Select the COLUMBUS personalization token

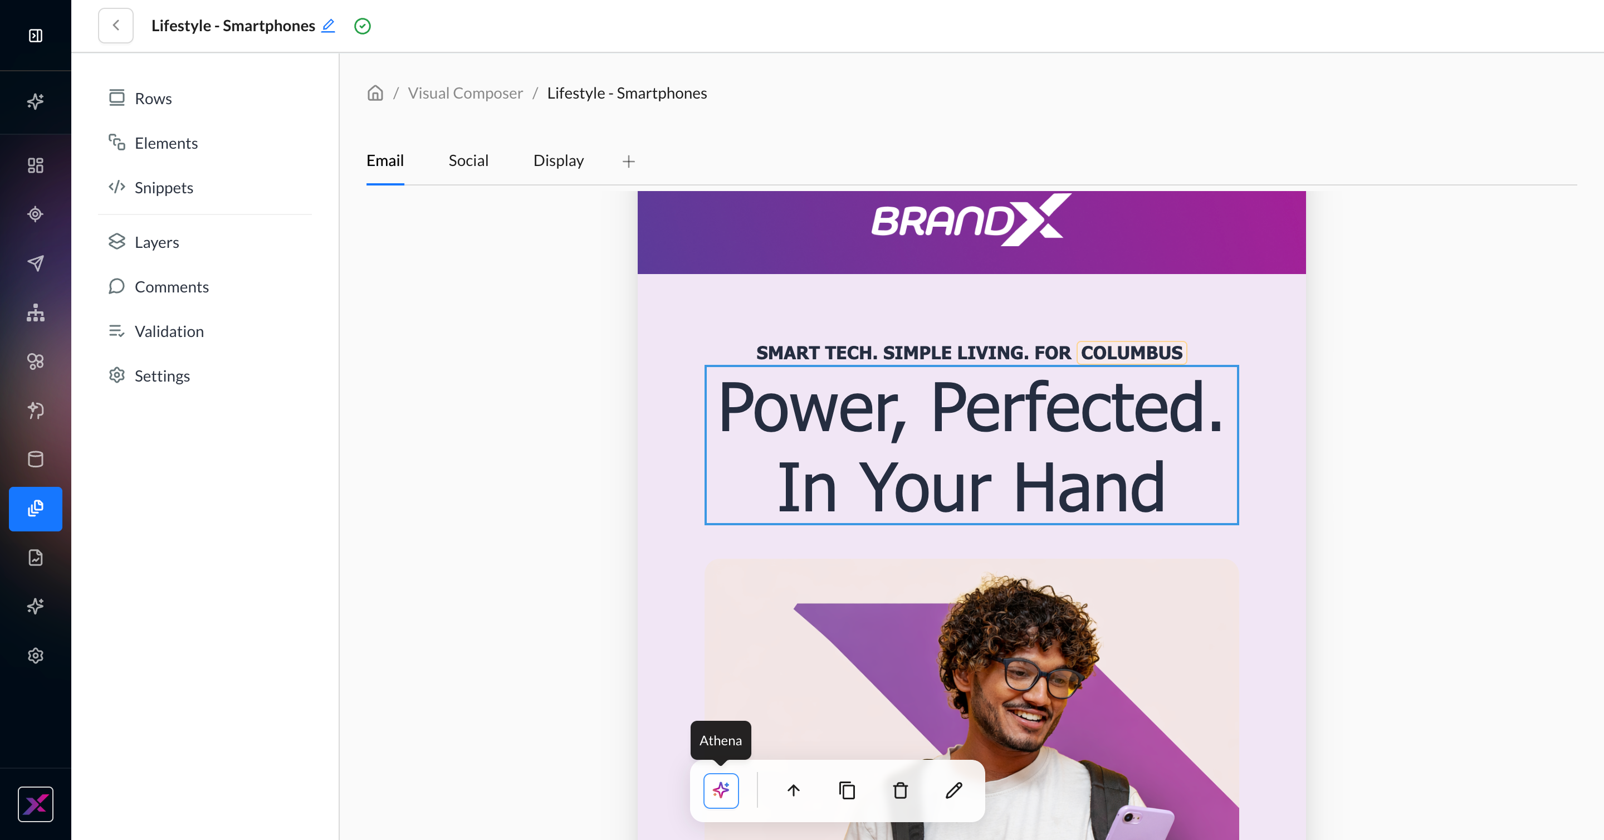(1131, 353)
